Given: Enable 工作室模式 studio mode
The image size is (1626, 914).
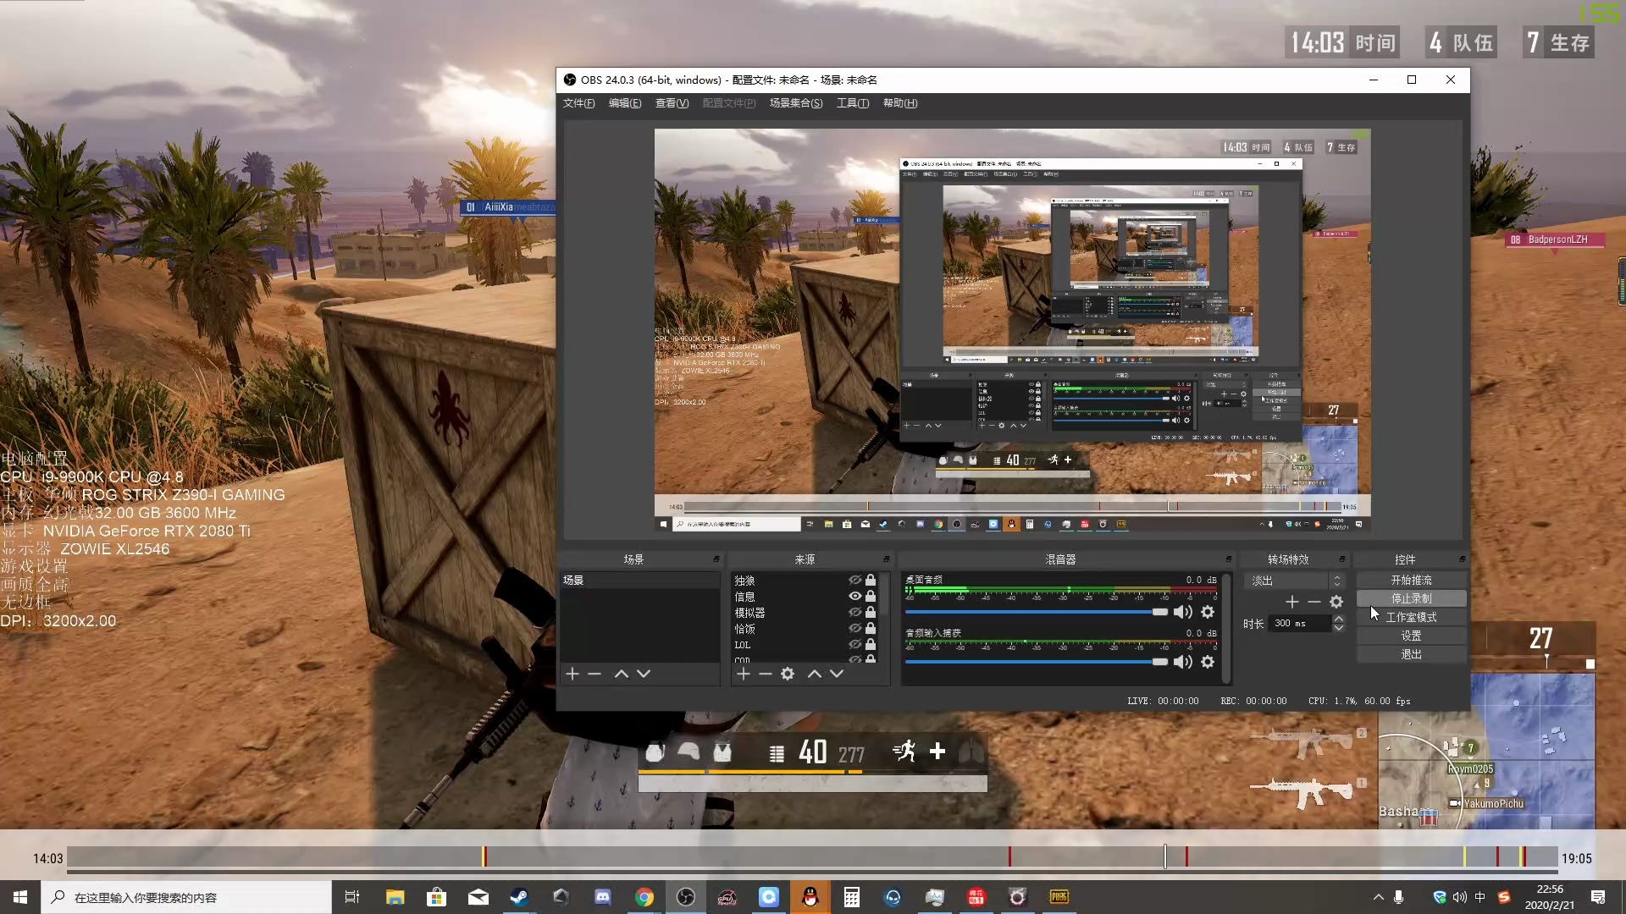Looking at the screenshot, I should (x=1412, y=617).
